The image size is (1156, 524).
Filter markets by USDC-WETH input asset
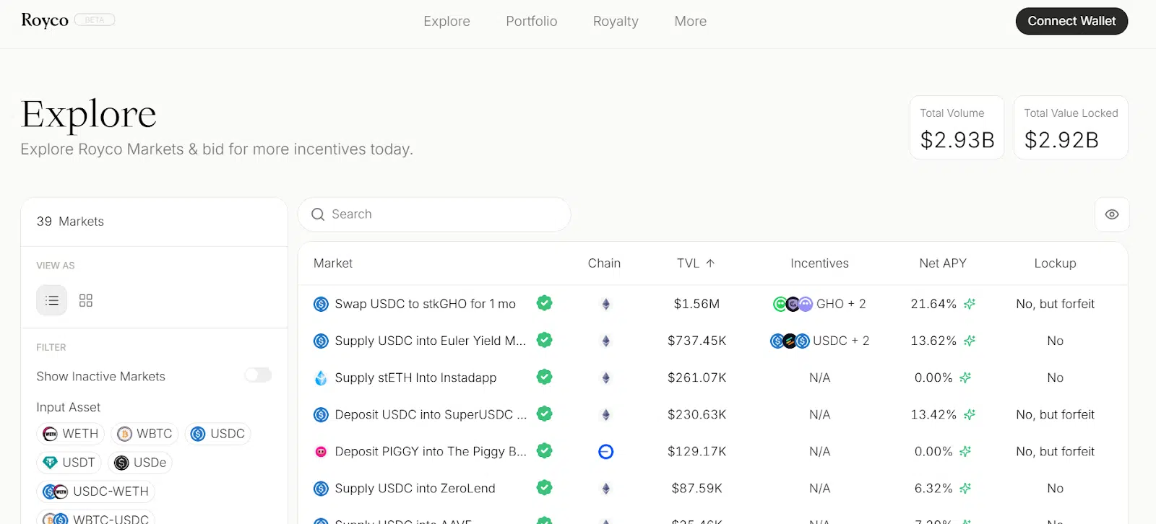pos(95,492)
